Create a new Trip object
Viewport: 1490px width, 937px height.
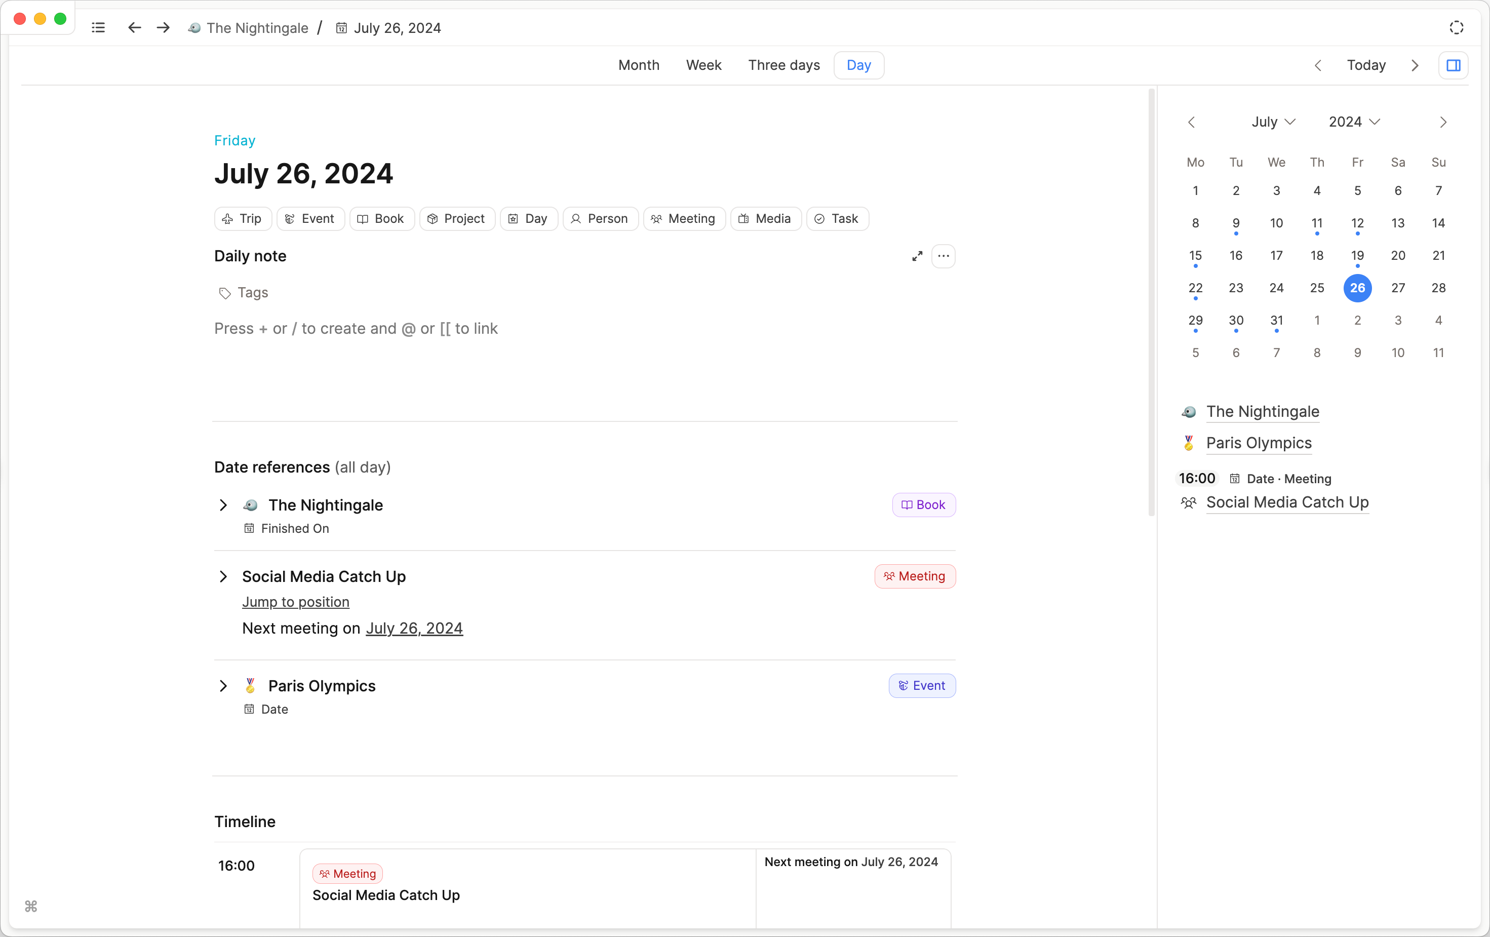[243, 219]
